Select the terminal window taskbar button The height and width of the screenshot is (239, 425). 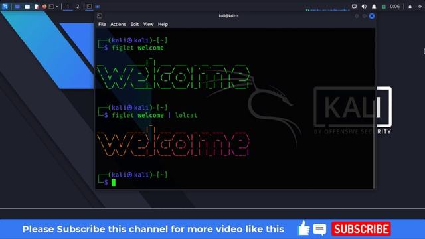click(89, 6)
